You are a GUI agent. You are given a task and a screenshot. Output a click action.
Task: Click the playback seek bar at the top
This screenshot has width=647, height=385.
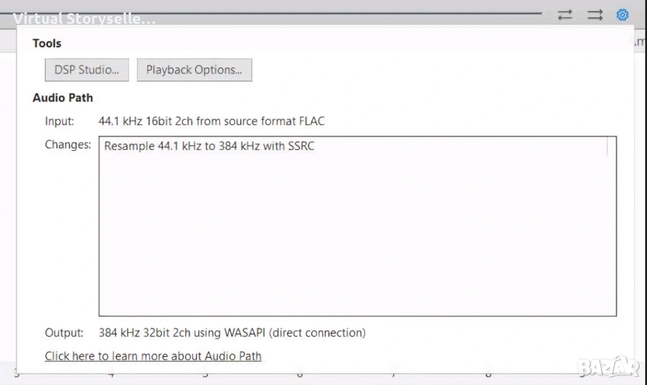click(348, 13)
